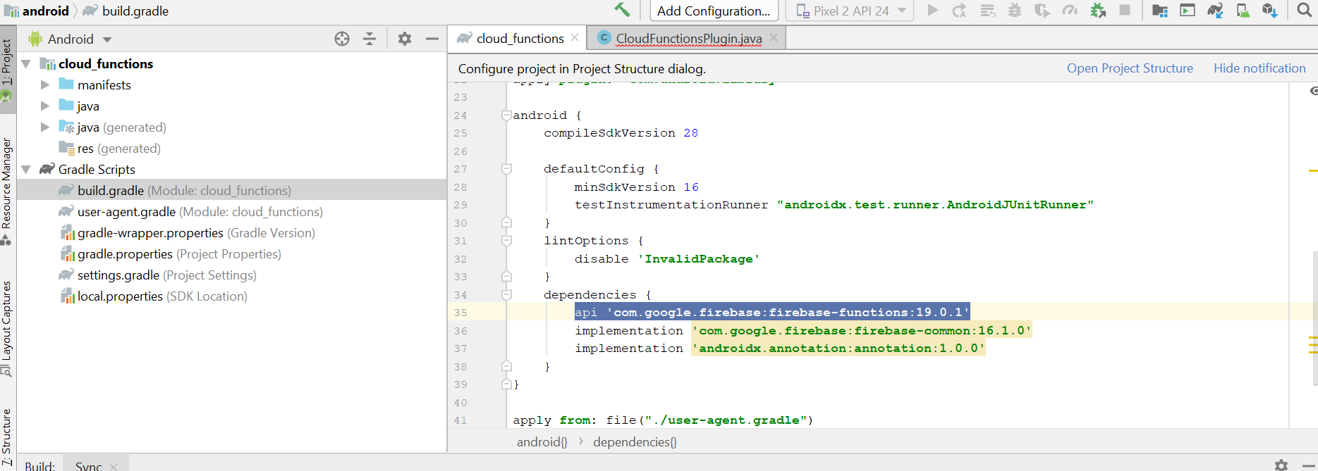Click the editor vertical scrollbar
The image size is (1318, 471).
[1315, 317]
